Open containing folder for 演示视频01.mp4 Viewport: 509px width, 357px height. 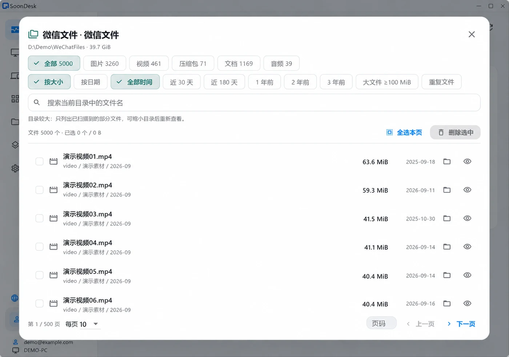447,161
